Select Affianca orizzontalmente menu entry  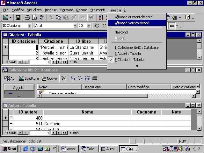(x=137, y=17)
